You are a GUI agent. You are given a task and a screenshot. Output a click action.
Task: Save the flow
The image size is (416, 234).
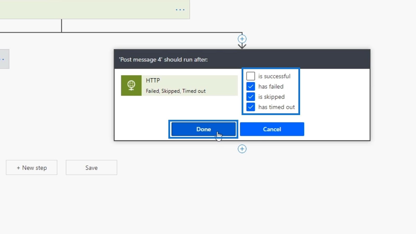(92, 168)
